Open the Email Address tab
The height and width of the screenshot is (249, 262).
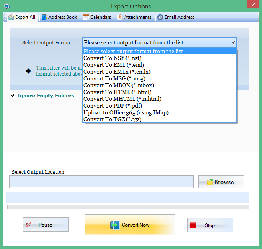pyautogui.click(x=176, y=17)
